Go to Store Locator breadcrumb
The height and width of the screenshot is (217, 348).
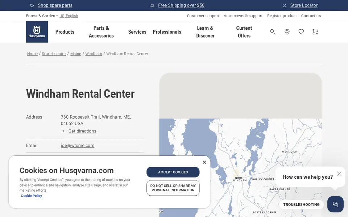click(x=54, y=54)
